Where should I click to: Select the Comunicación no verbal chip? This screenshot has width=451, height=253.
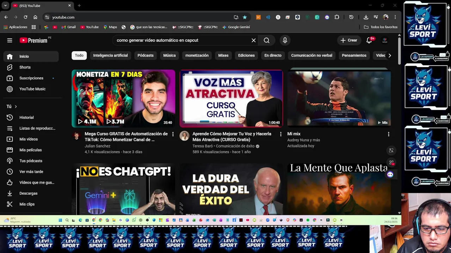(311, 56)
